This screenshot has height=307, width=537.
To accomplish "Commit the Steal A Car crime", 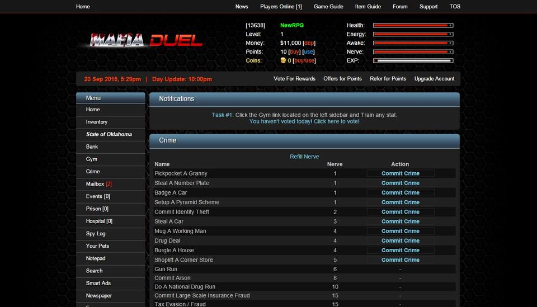I will [401, 221].
